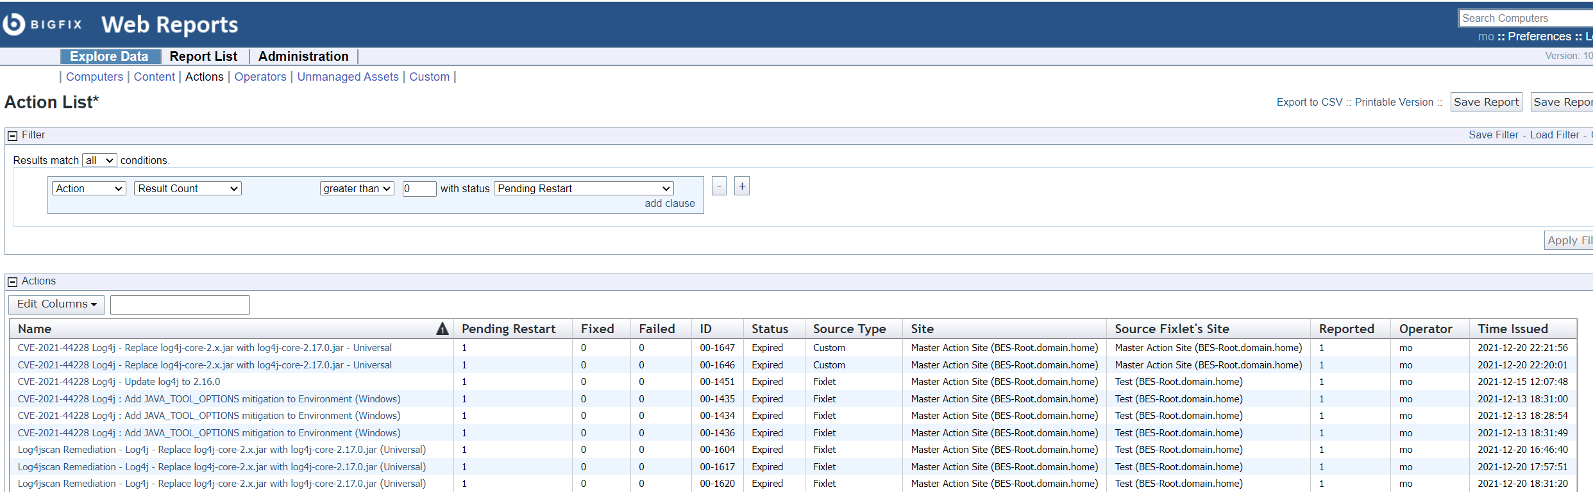Open Log4jscan Remediation action ID 00-1617

pyautogui.click(x=222, y=467)
